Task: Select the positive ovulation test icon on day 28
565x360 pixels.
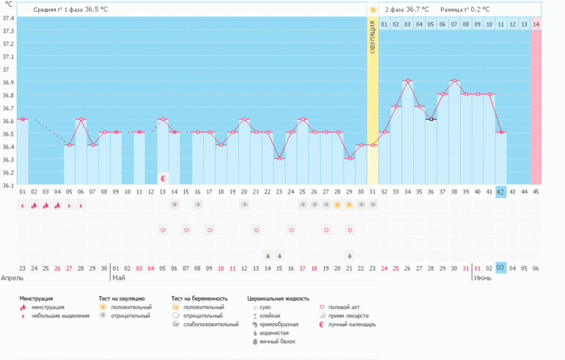Action: (x=338, y=205)
